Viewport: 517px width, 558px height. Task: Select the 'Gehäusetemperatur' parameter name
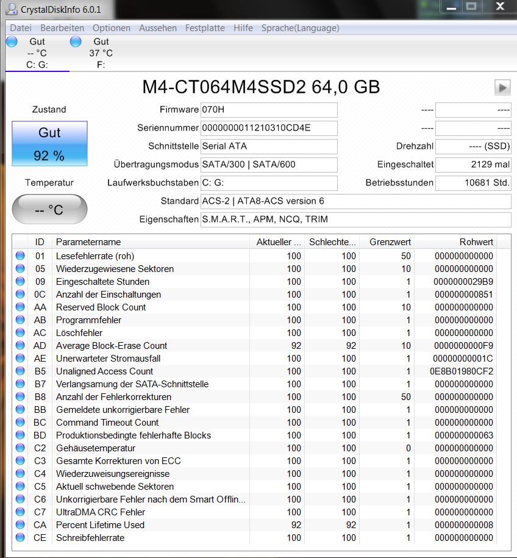[x=96, y=448]
